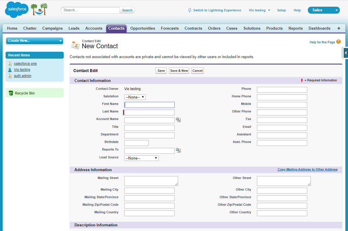Copy Mailing Address to Other Address
Screen dimensions: 348x231
(307, 169)
